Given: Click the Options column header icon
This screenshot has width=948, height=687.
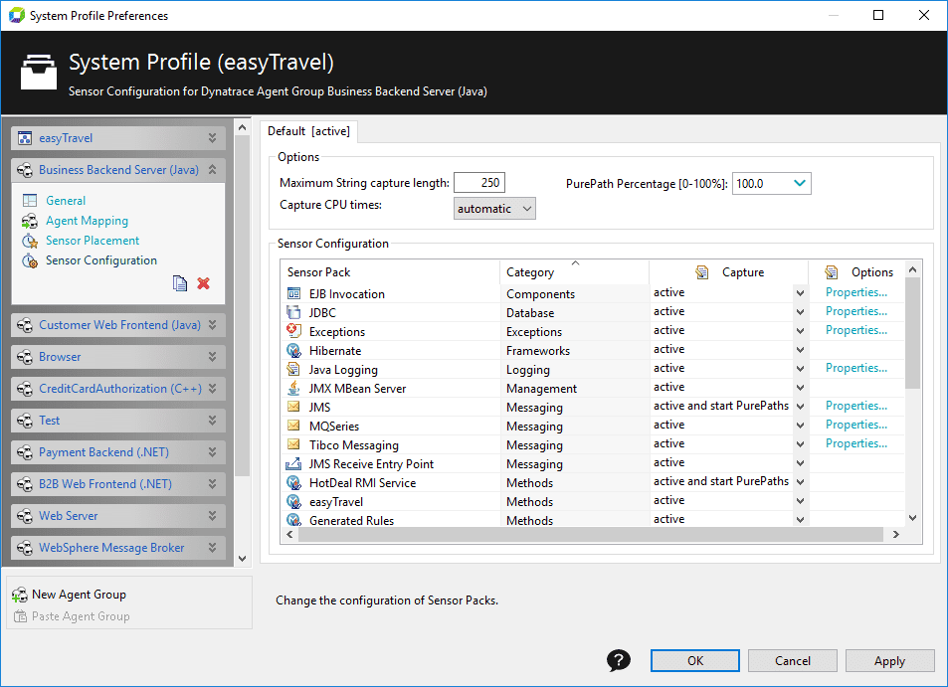Looking at the screenshot, I should pyautogui.click(x=832, y=272).
